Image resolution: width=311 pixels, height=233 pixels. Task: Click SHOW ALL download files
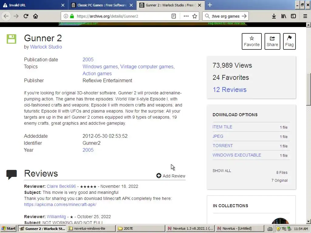click(222, 171)
